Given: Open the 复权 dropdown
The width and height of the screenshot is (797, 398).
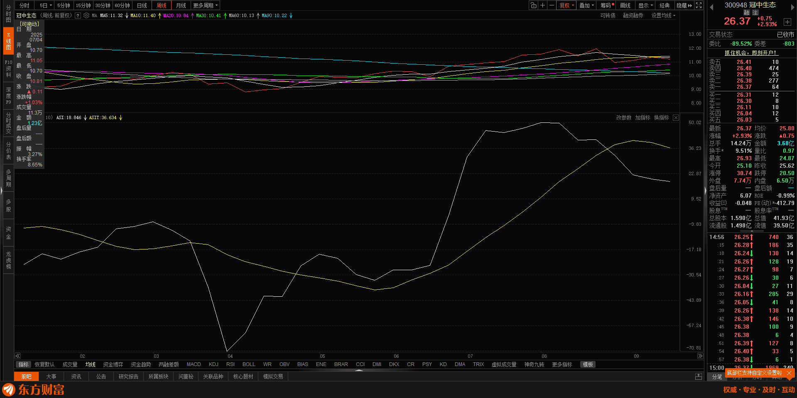Looking at the screenshot, I should click(566, 5).
